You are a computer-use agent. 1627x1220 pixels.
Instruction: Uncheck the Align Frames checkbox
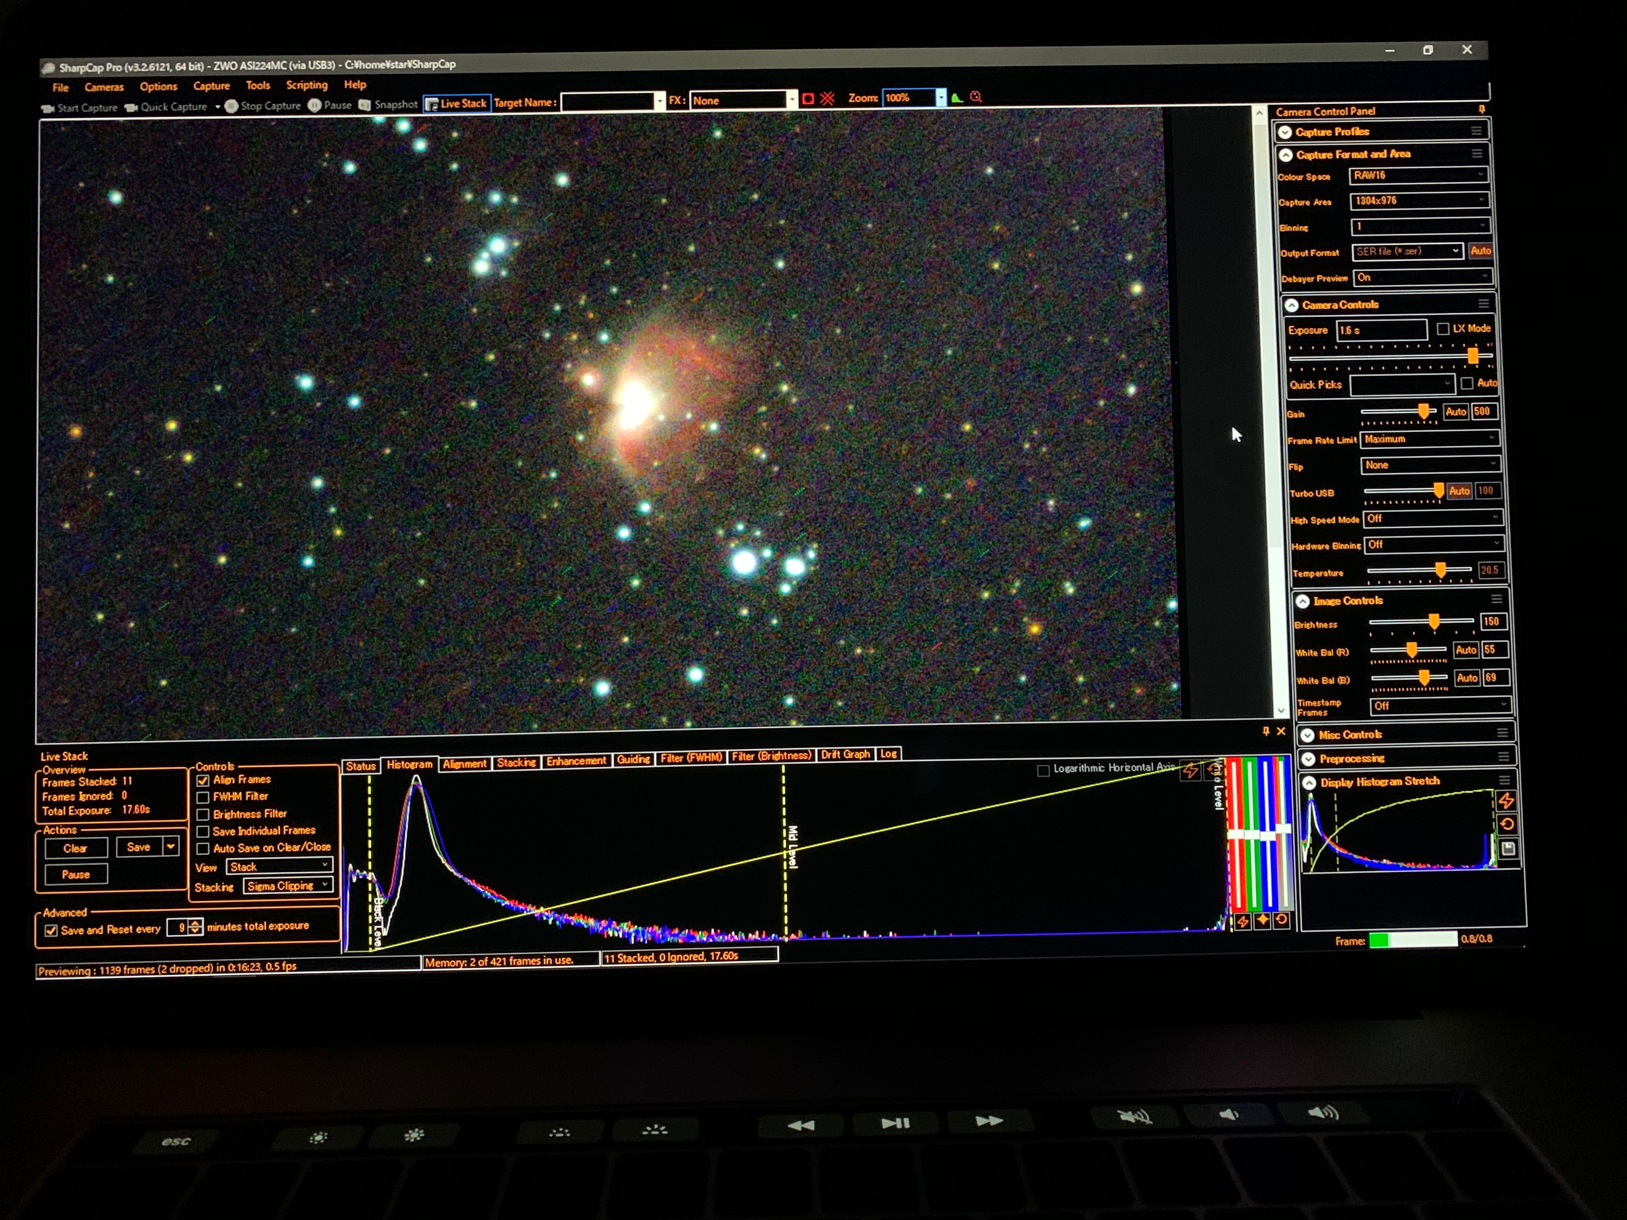click(203, 780)
